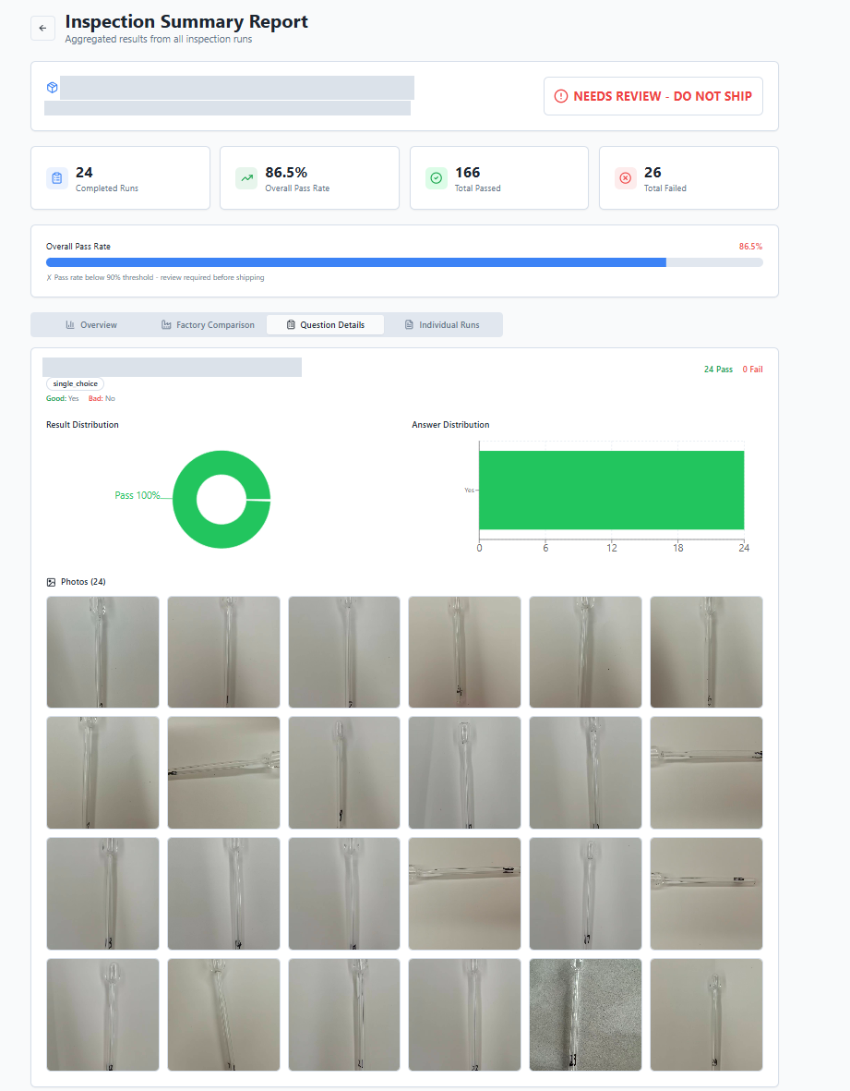Open the second photo in the second row
The height and width of the screenshot is (1091, 850).
click(x=223, y=773)
